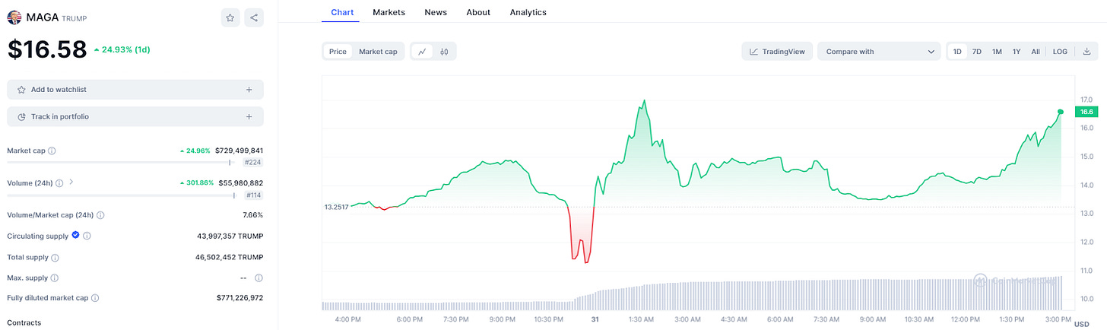
Task: Click the 13.2517 opening price label
Action: (x=336, y=207)
